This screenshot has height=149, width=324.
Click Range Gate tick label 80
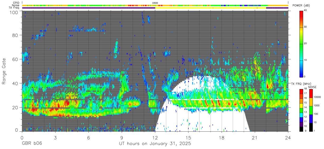(x=15, y=35)
